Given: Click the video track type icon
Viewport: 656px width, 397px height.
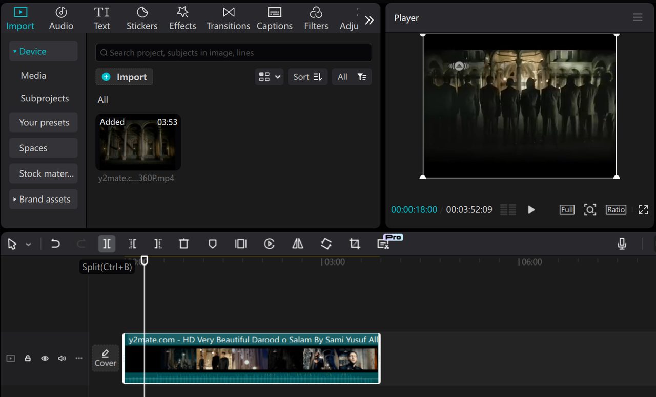Looking at the screenshot, I should coord(11,358).
